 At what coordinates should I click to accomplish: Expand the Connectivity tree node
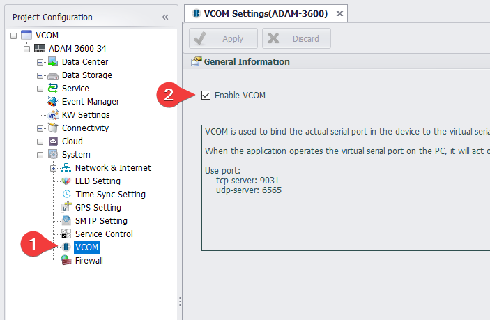(40, 128)
